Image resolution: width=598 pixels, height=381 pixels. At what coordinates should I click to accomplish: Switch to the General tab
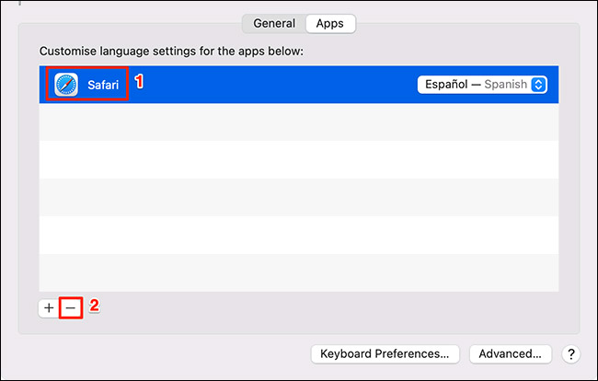pyautogui.click(x=274, y=24)
